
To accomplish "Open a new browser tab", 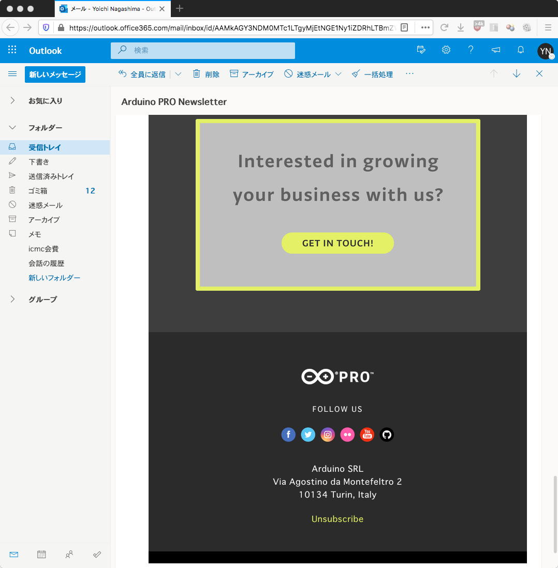I will (x=180, y=8).
